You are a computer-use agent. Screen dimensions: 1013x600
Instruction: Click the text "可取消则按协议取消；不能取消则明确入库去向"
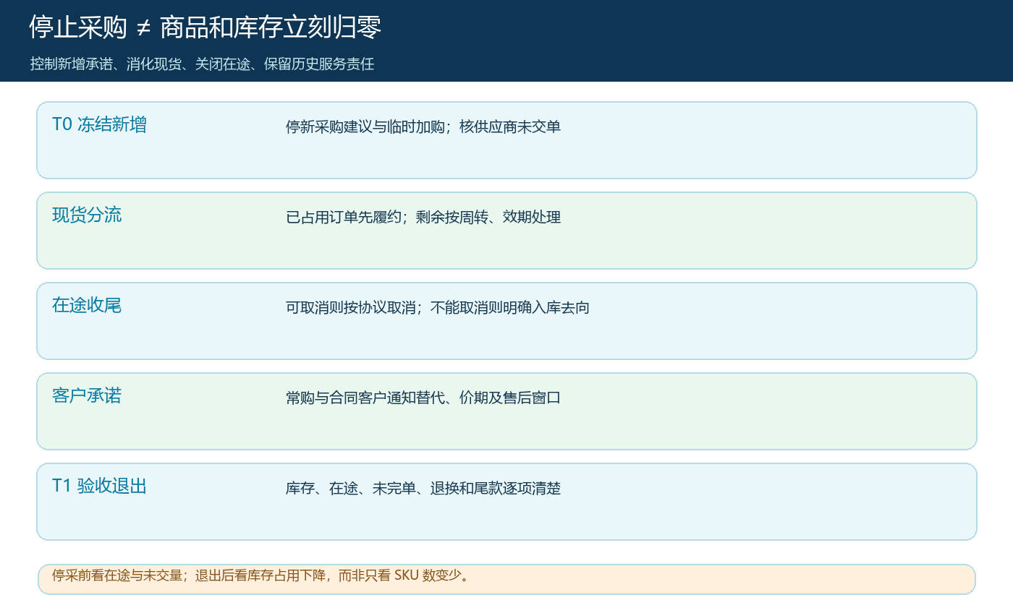[x=438, y=307]
